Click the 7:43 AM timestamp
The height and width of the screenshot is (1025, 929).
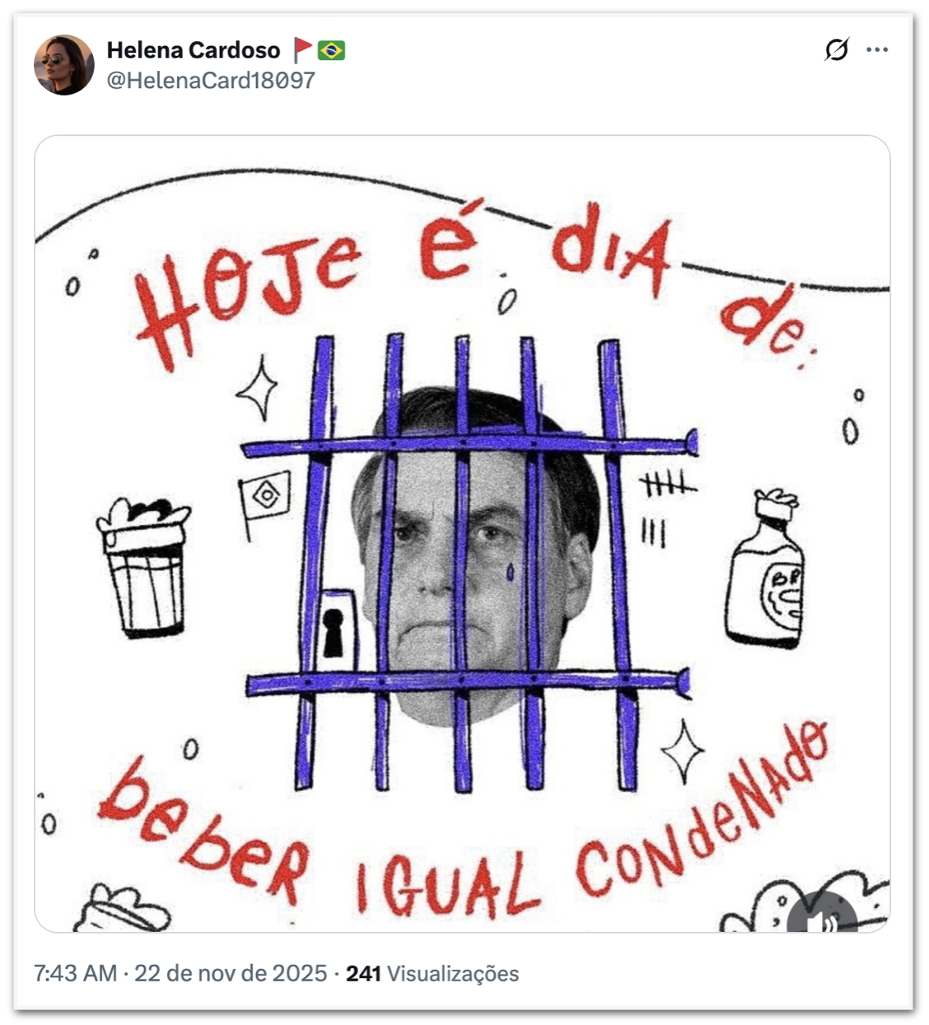(75, 973)
